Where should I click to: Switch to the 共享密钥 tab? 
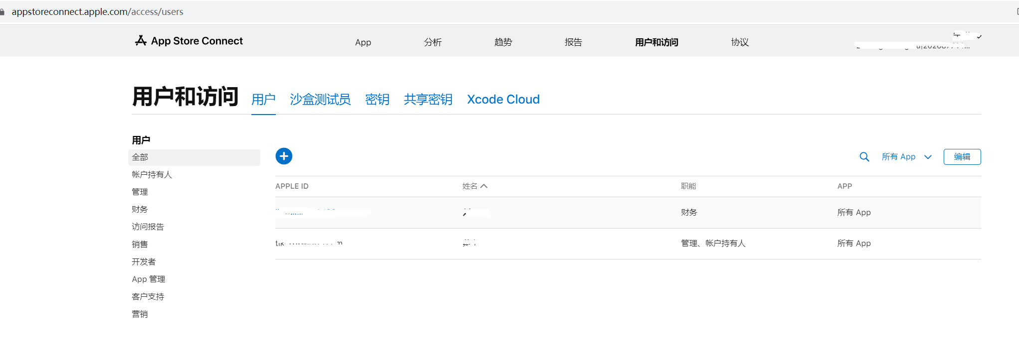(428, 100)
